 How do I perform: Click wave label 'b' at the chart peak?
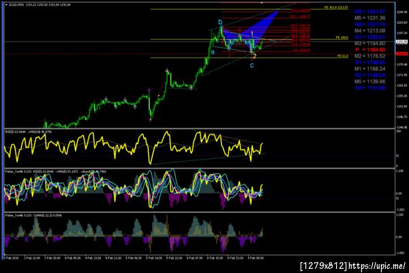(x=220, y=22)
